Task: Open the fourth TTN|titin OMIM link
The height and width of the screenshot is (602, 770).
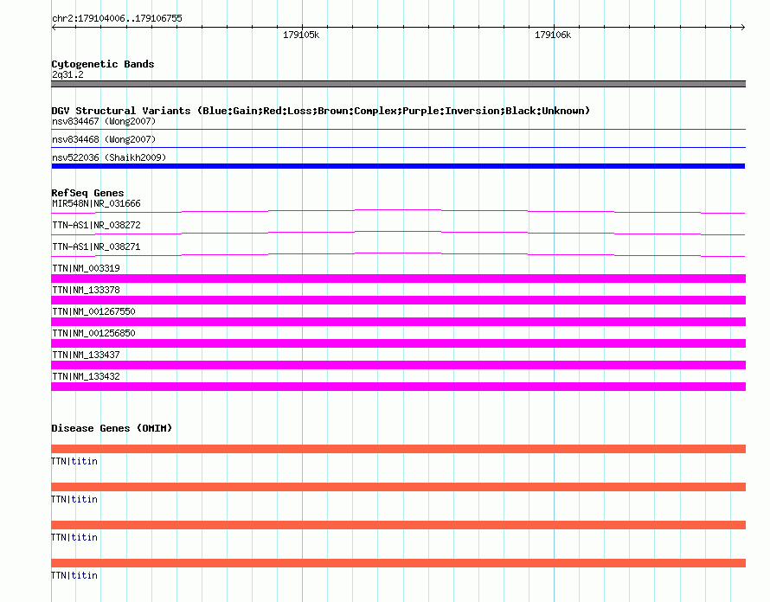Action: click(74, 575)
